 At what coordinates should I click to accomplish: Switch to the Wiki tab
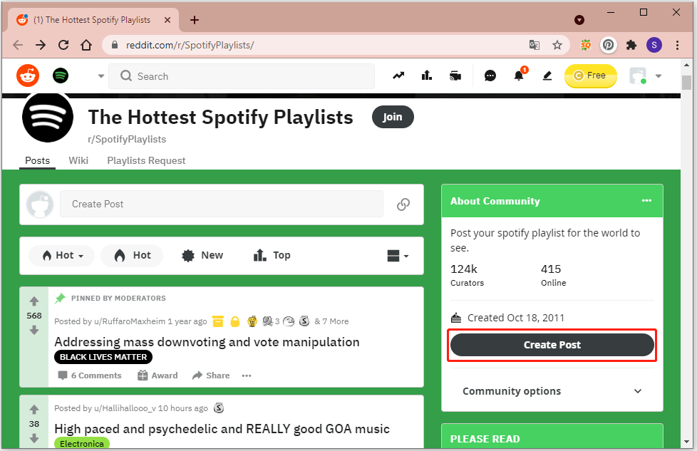(78, 160)
